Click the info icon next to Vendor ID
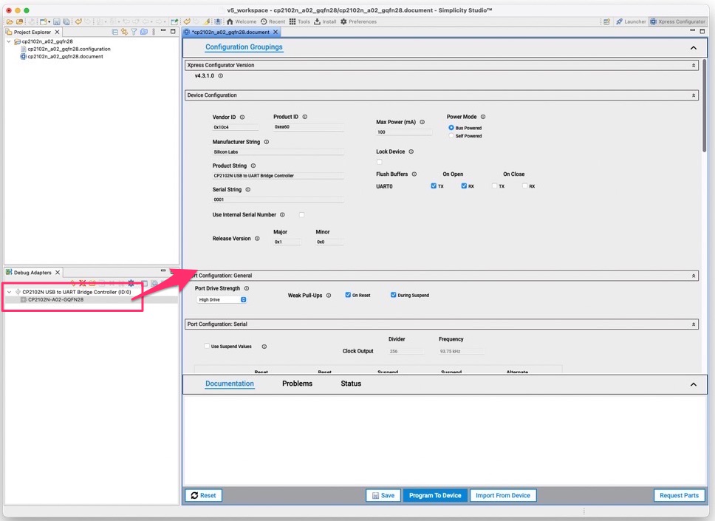 (x=242, y=117)
